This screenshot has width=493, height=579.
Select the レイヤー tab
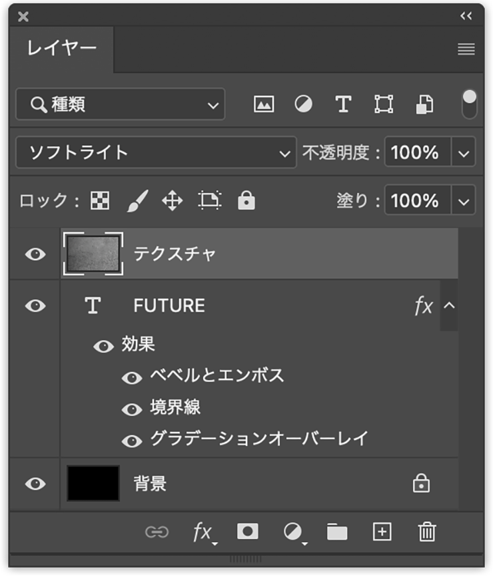[x=61, y=49]
